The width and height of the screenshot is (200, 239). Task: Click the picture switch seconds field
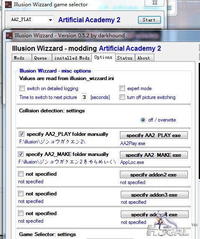(x=84, y=97)
